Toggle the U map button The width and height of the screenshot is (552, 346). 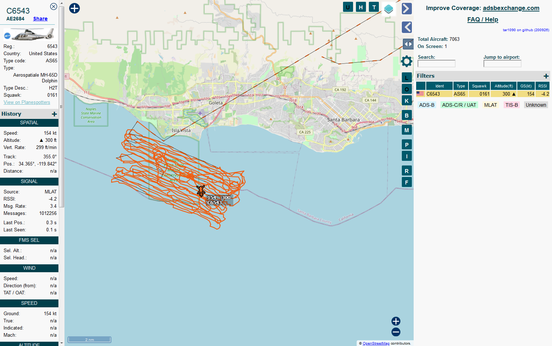[348, 7]
